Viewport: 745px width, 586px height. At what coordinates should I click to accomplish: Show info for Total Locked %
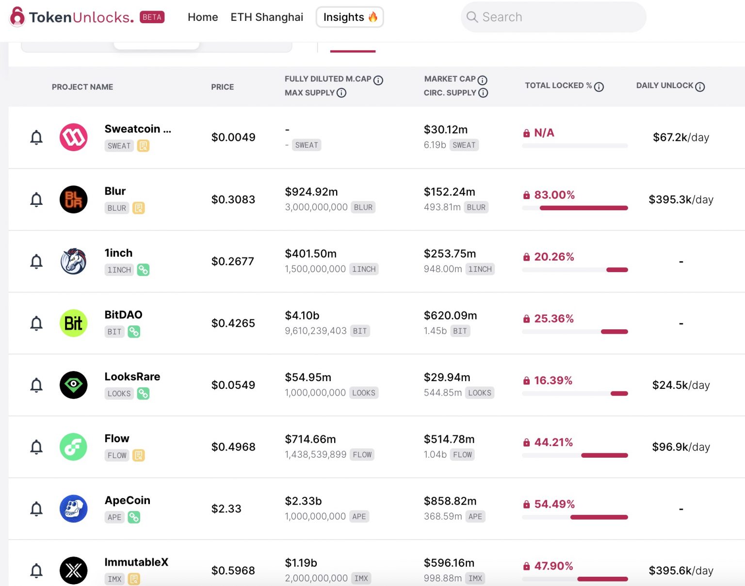599,87
